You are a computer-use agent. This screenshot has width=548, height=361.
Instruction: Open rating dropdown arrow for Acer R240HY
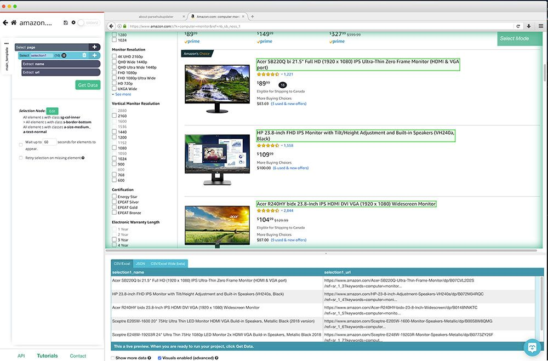pos(282,211)
